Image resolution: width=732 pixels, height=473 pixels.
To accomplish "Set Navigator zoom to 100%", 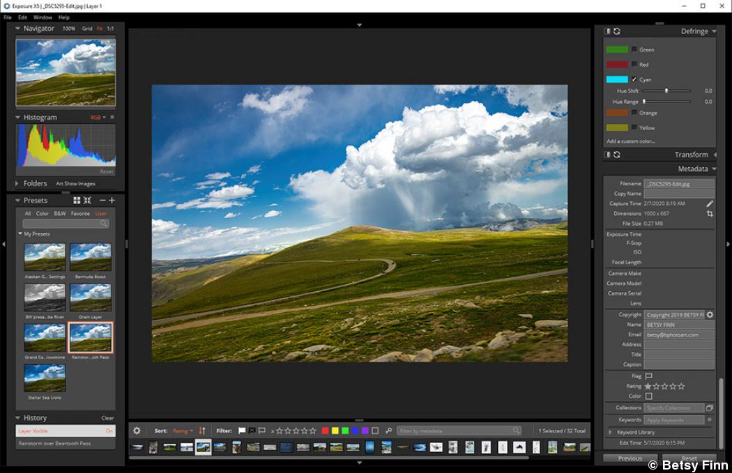I will coord(68,29).
